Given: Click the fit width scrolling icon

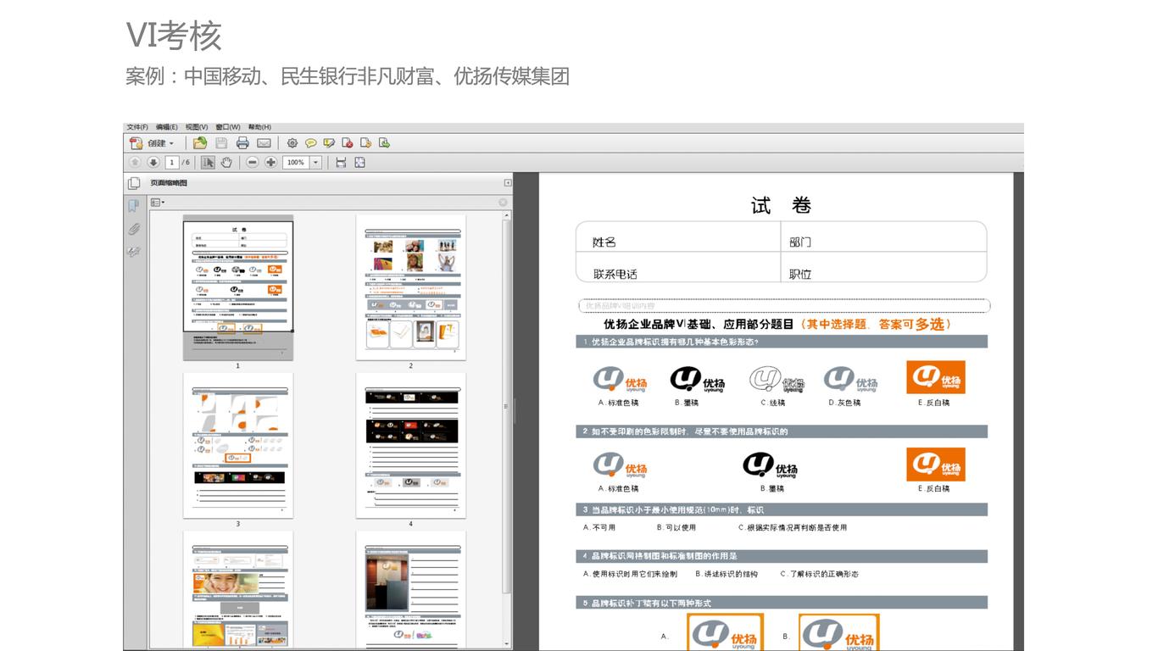Looking at the screenshot, I should pos(341,162).
